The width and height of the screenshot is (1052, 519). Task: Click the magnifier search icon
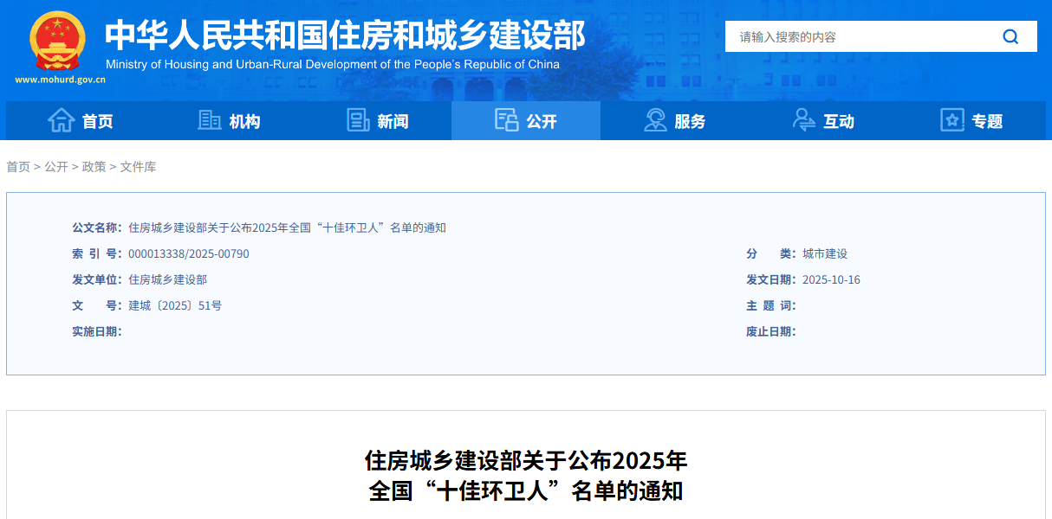tap(1010, 36)
